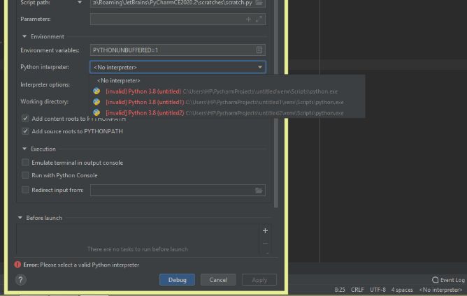Click the Debug button

point(177,280)
